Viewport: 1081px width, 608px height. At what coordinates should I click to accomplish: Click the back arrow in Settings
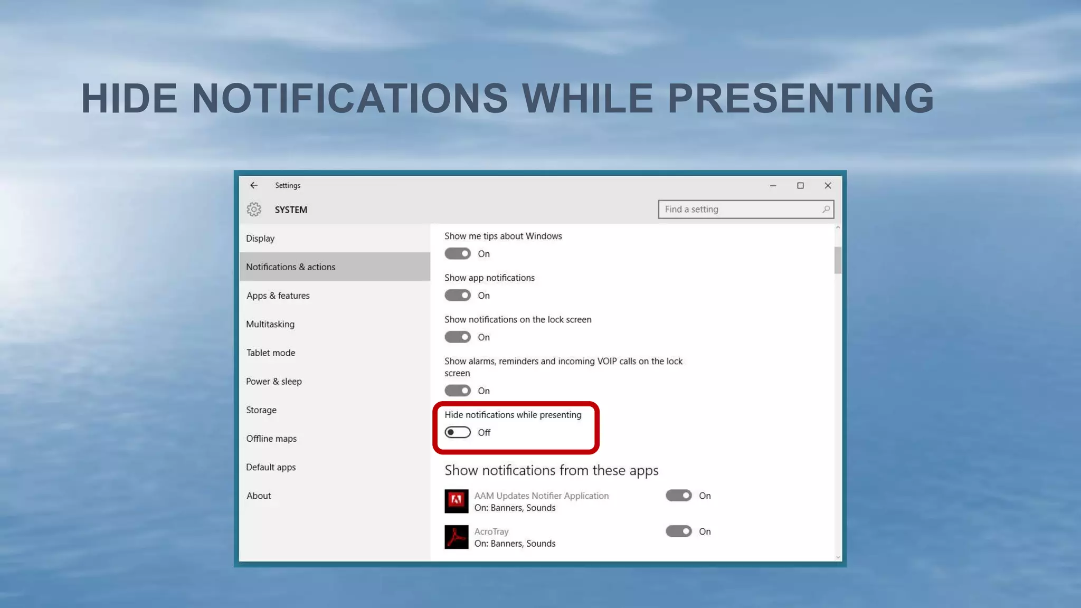click(x=254, y=185)
